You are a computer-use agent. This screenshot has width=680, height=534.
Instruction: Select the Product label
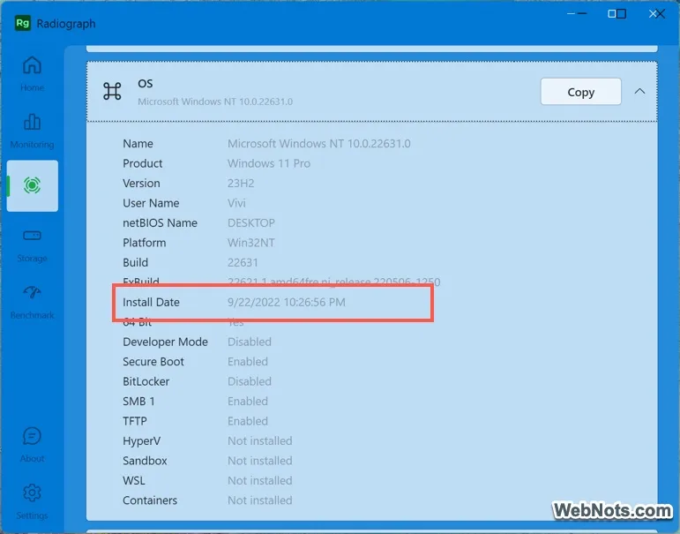(x=143, y=163)
